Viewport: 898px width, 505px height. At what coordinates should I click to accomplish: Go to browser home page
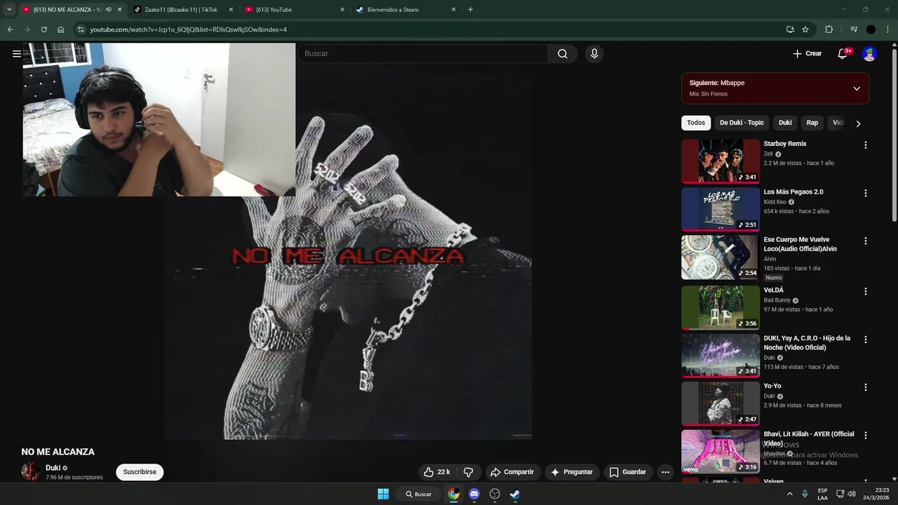coord(60,29)
